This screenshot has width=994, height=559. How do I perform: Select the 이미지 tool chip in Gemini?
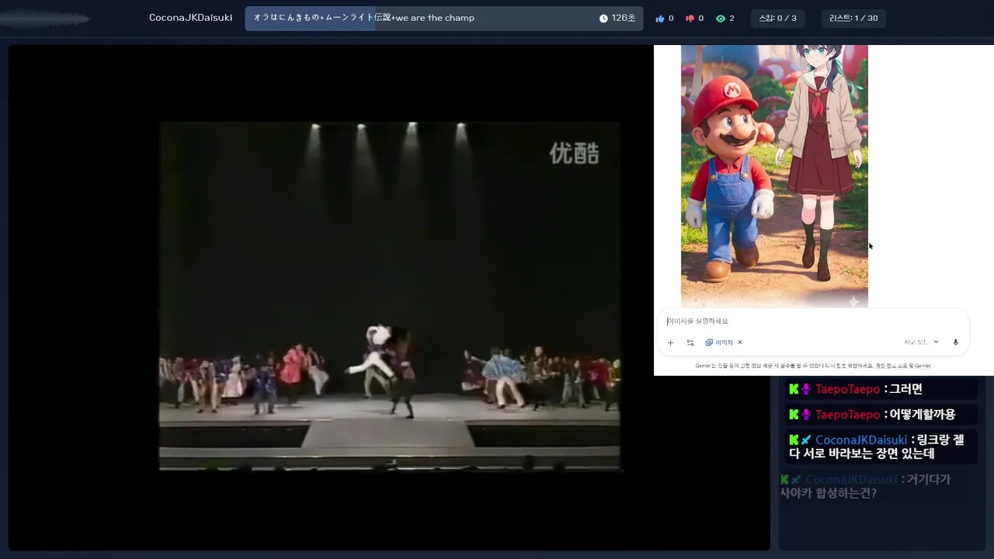[719, 342]
